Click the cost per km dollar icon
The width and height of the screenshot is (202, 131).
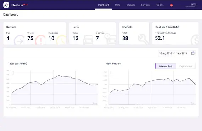pos(195,40)
